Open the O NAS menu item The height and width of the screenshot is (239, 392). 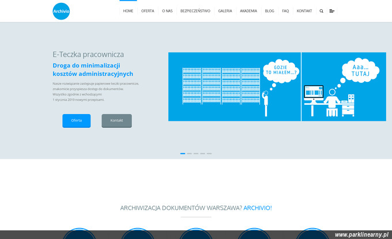pyautogui.click(x=167, y=11)
